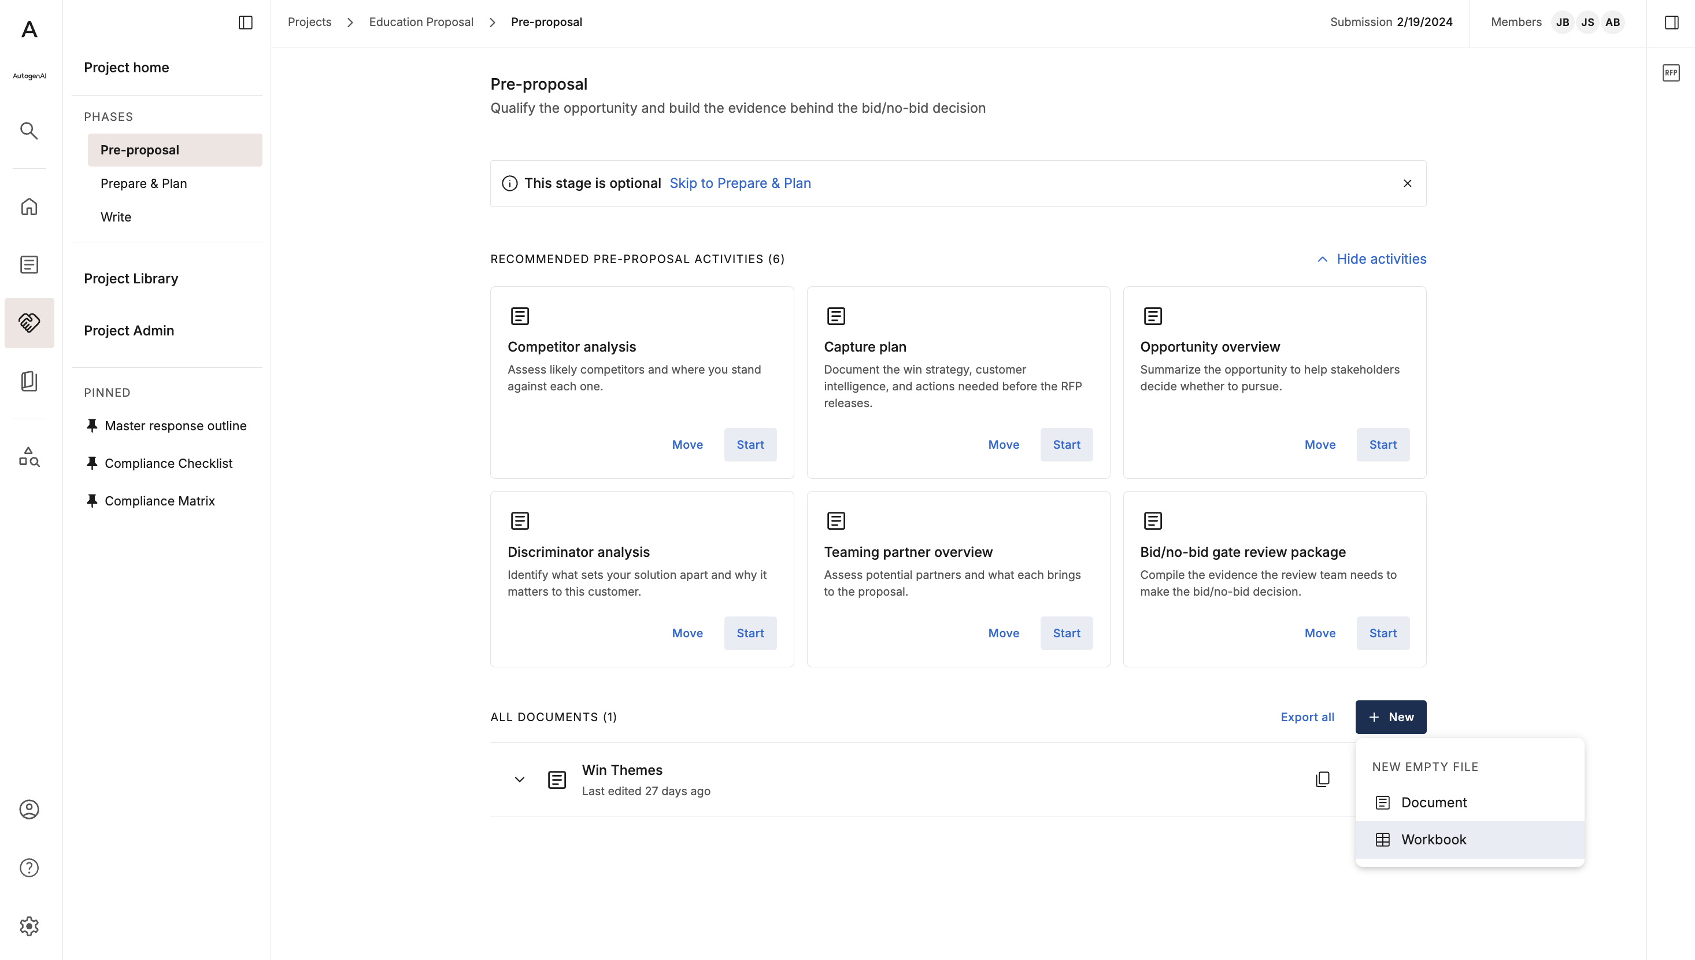
Task: Select the handshake proposals icon
Action: [x=29, y=323]
